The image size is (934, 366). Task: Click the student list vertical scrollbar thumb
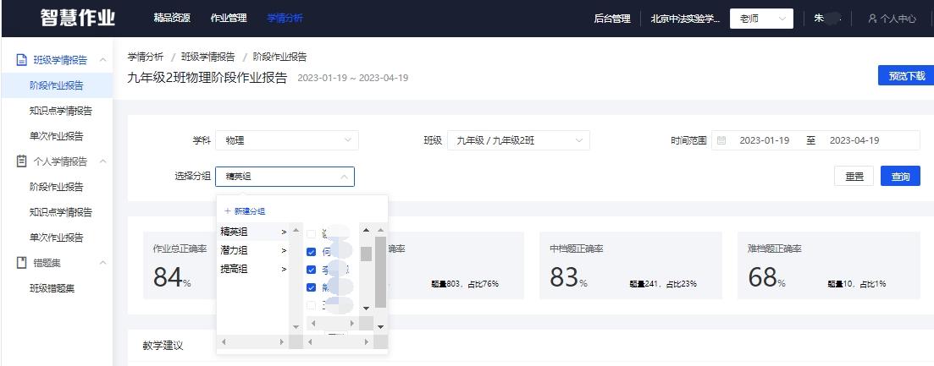coord(366,254)
